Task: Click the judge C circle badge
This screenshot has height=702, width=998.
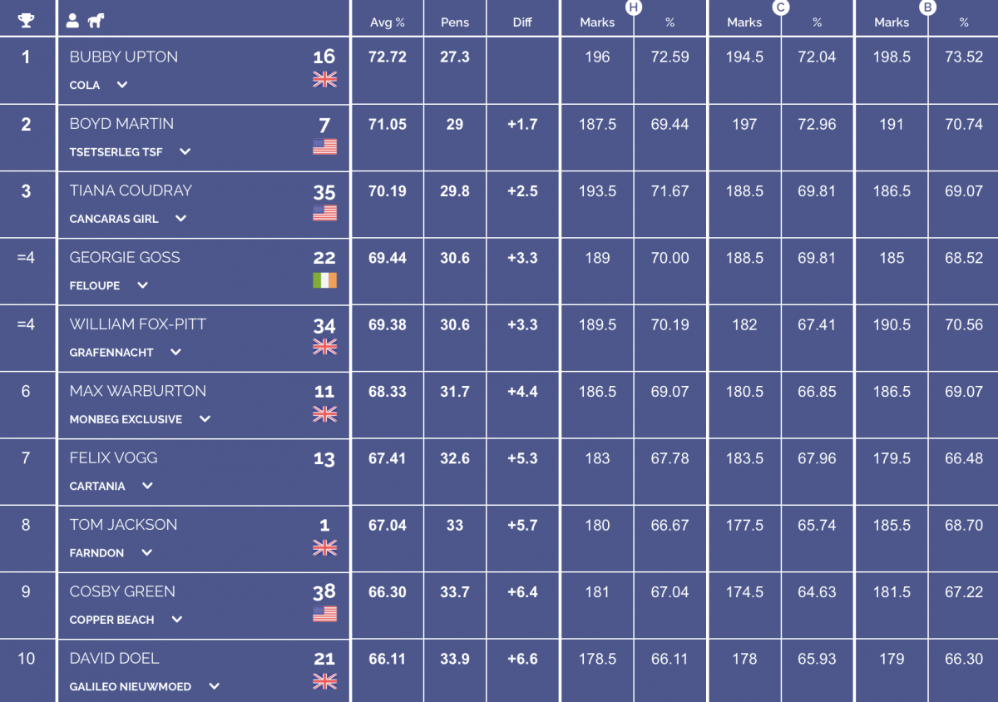Action: pos(781,7)
